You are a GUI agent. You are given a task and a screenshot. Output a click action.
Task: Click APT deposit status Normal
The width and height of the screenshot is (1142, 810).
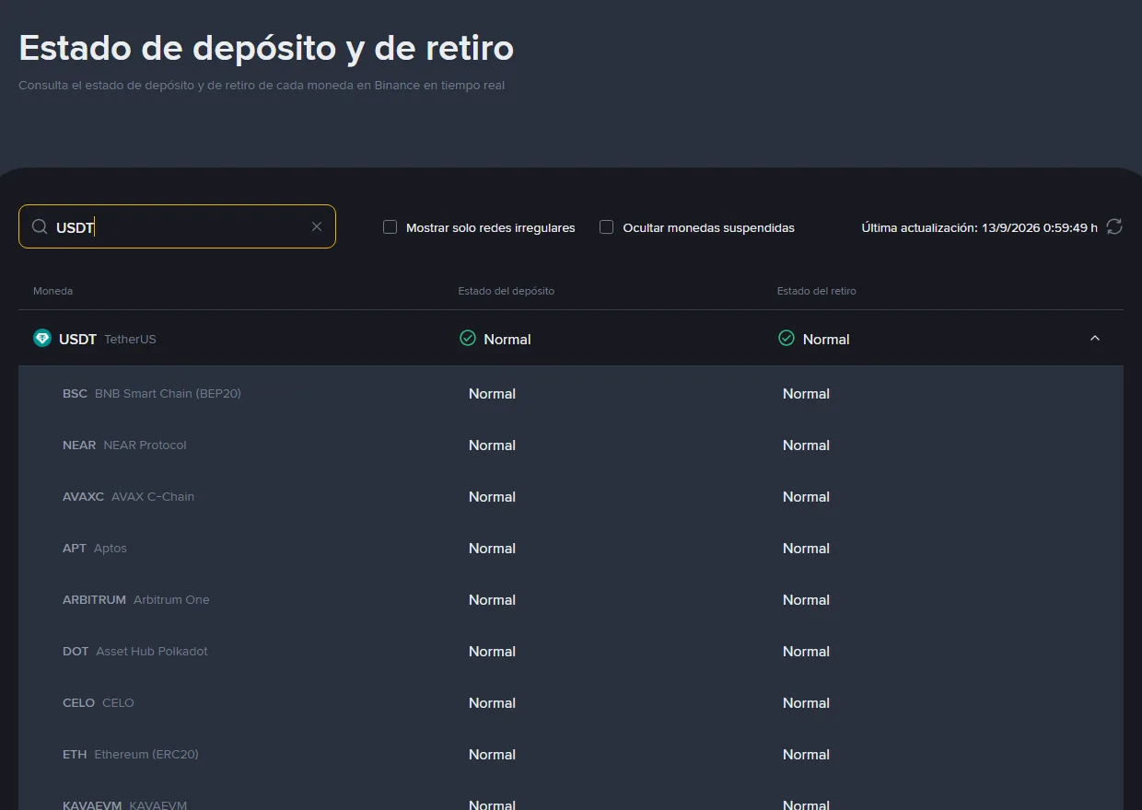[x=492, y=548]
